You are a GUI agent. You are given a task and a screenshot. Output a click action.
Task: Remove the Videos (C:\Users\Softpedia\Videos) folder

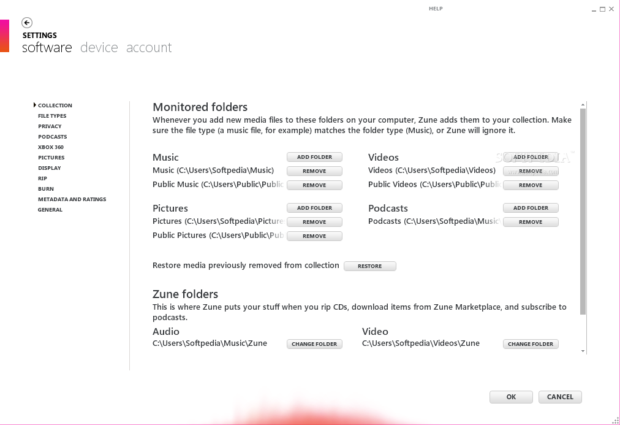(531, 171)
